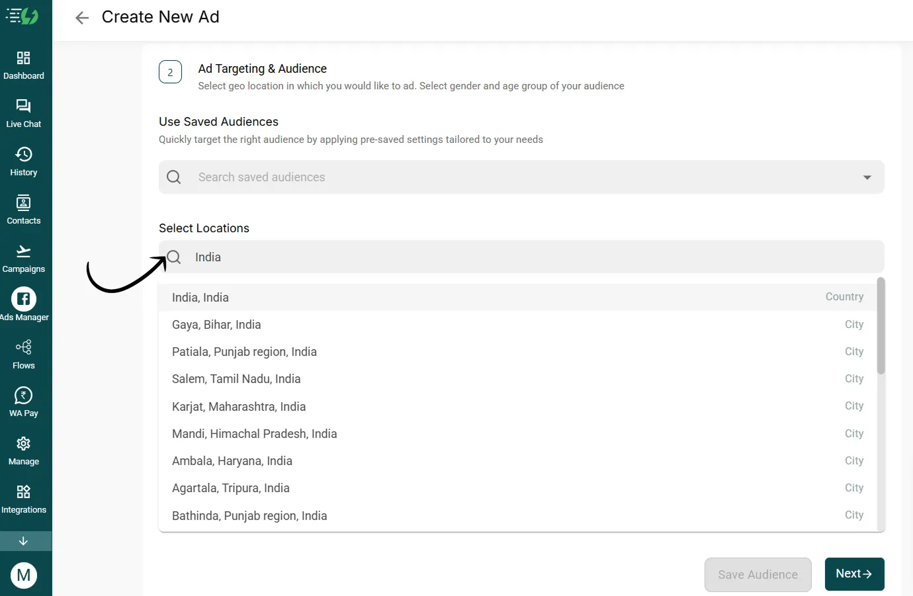
Task: Open Live Chat from the sidebar
Action: pos(24,106)
